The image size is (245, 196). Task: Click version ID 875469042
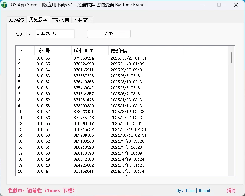pyautogui.click(x=84, y=88)
